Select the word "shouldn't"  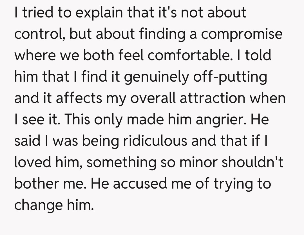tap(252, 163)
